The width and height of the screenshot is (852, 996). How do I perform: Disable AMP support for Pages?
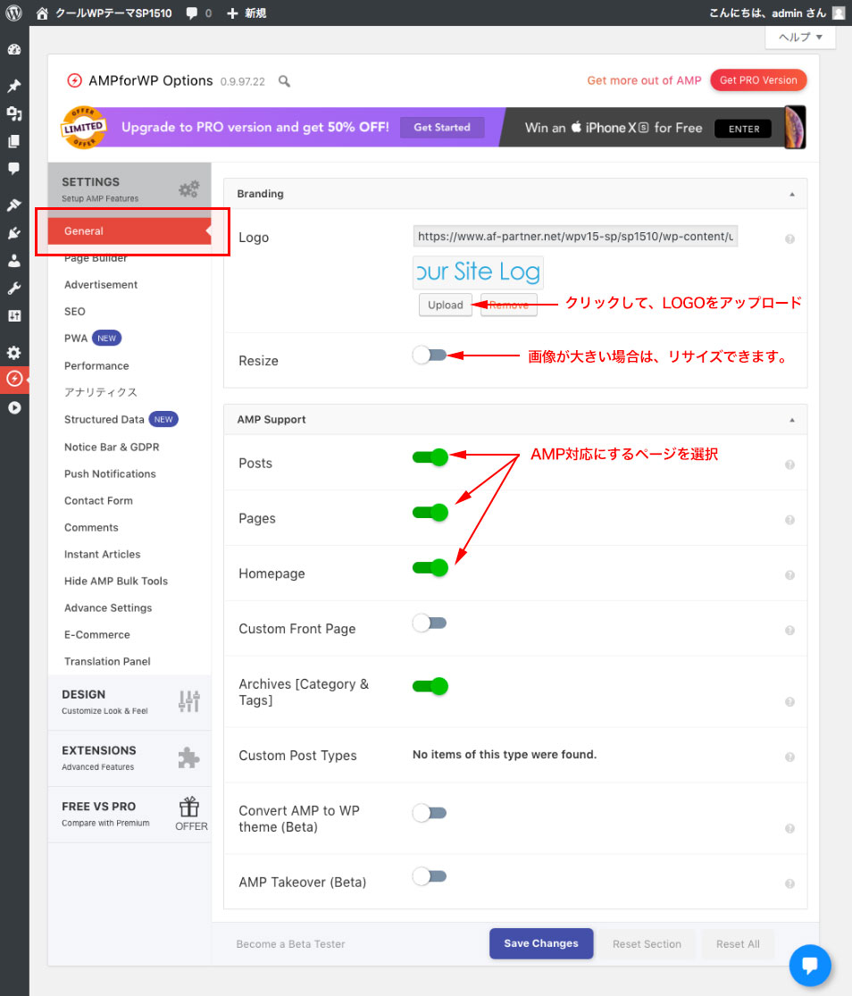430,512
